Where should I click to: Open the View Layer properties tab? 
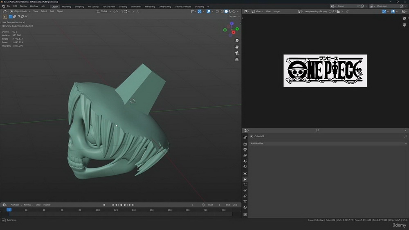(245, 156)
